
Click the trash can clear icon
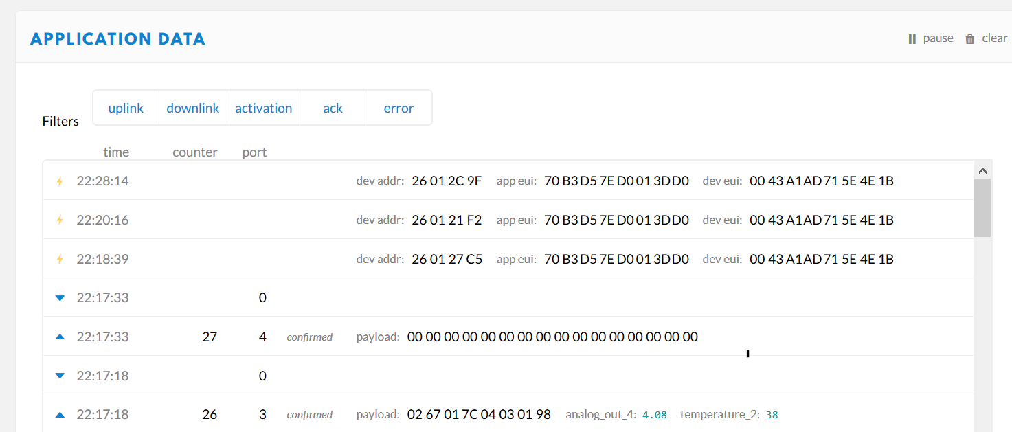970,39
